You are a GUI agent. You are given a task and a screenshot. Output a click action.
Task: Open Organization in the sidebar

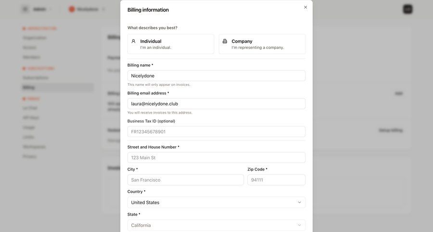click(x=35, y=38)
